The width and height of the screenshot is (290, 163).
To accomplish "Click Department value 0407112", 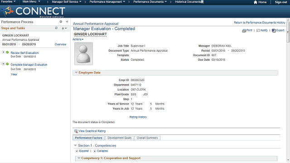I will pos(136,85).
